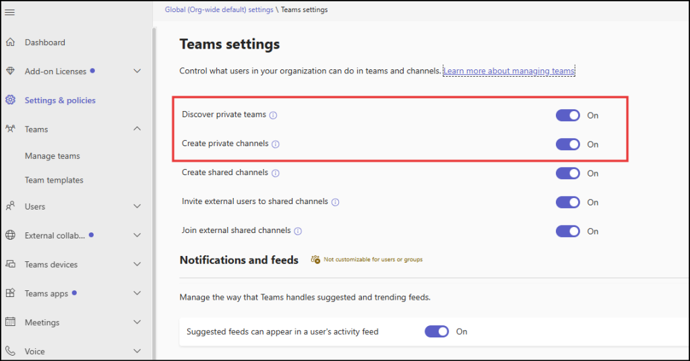Disable Join external shared channels toggle
The width and height of the screenshot is (690, 361).
click(567, 231)
